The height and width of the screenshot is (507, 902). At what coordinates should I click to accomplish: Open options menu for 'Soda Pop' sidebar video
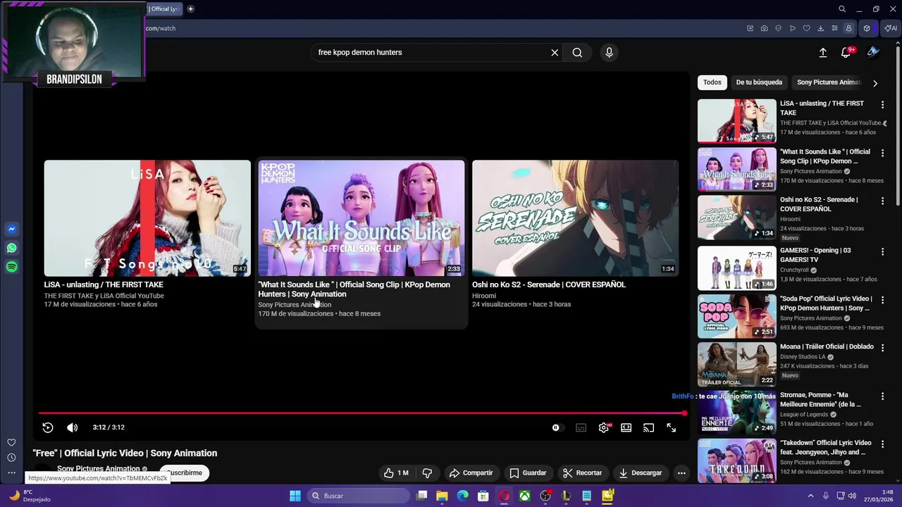point(882,300)
